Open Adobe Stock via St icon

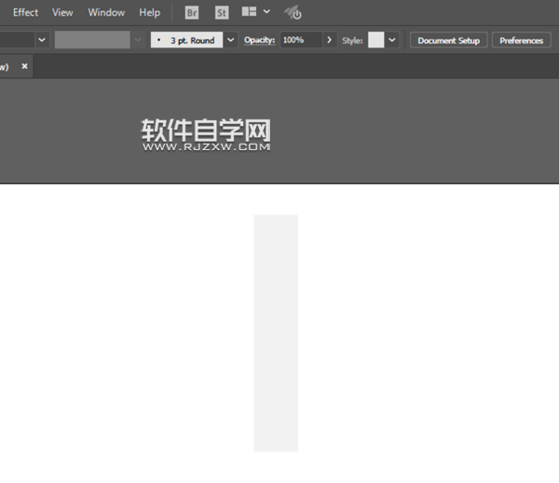click(x=222, y=13)
